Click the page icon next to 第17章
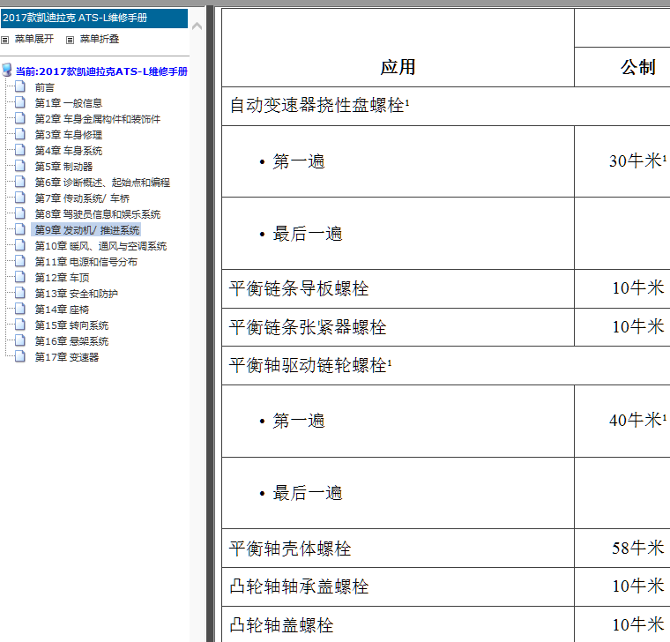Viewport: 670px width, 642px height. (x=20, y=355)
